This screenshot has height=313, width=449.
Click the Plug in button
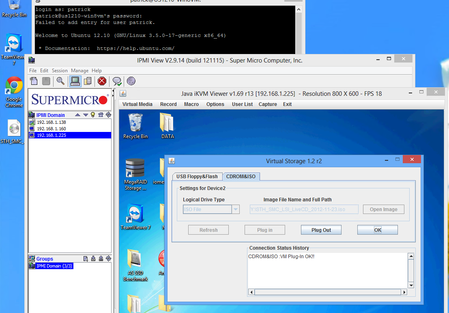(x=264, y=230)
